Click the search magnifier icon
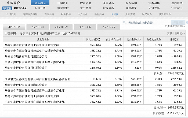The image size is (188, 118). pyautogui.click(x=125, y=22)
